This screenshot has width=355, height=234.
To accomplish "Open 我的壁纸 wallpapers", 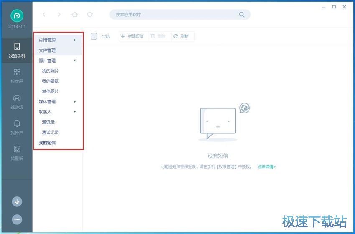I will click(50, 81).
